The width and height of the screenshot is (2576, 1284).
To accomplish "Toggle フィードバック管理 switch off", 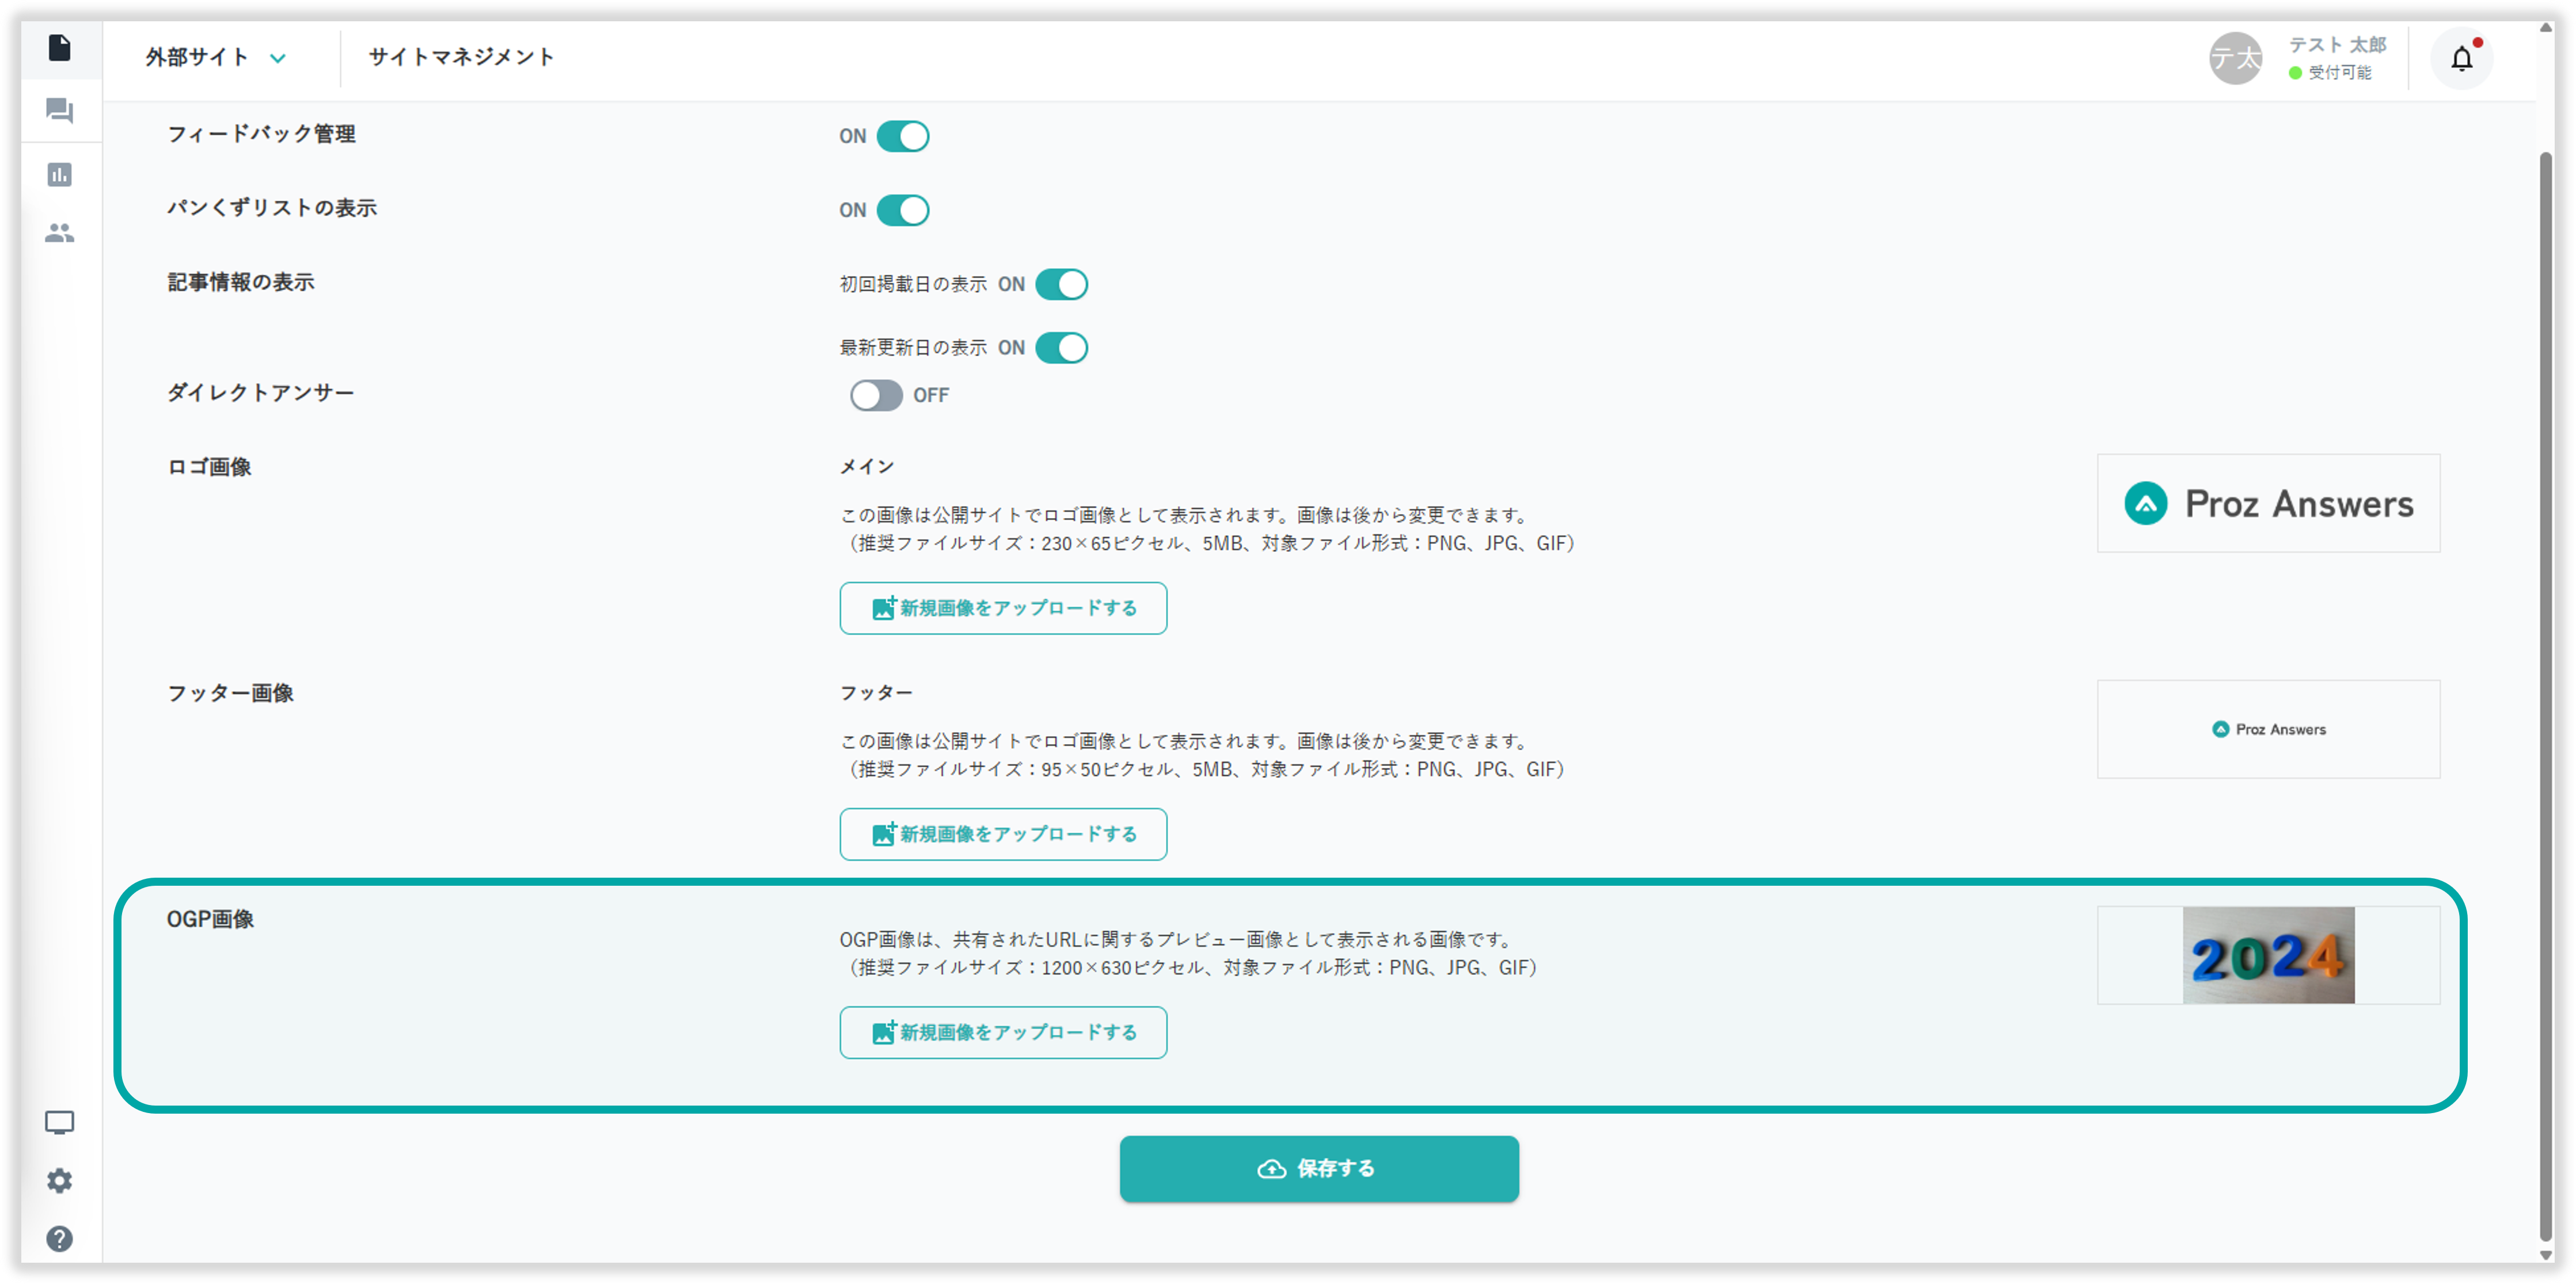I will 902,136.
